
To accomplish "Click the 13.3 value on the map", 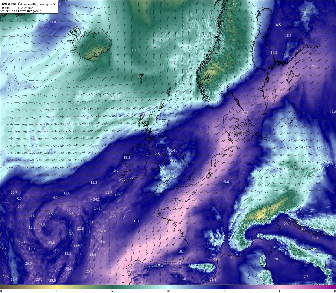I will [70, 234].
